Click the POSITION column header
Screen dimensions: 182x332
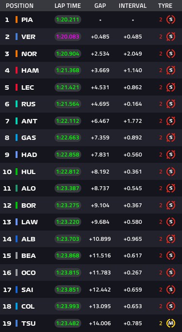pos(19,6)
